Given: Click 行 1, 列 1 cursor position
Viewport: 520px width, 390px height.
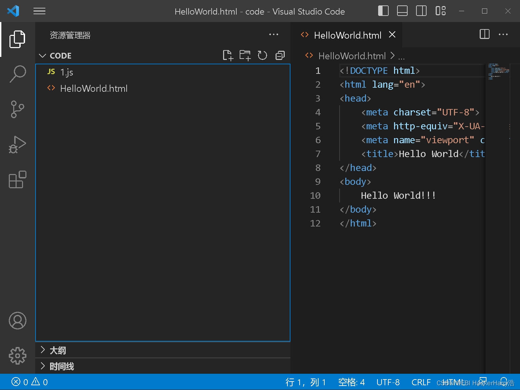Looking at the screenshot, I should (306, 382).
